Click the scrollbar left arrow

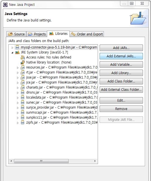pos(11,161)
